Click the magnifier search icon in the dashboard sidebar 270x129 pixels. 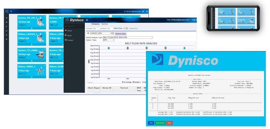[x=7, y=35]
